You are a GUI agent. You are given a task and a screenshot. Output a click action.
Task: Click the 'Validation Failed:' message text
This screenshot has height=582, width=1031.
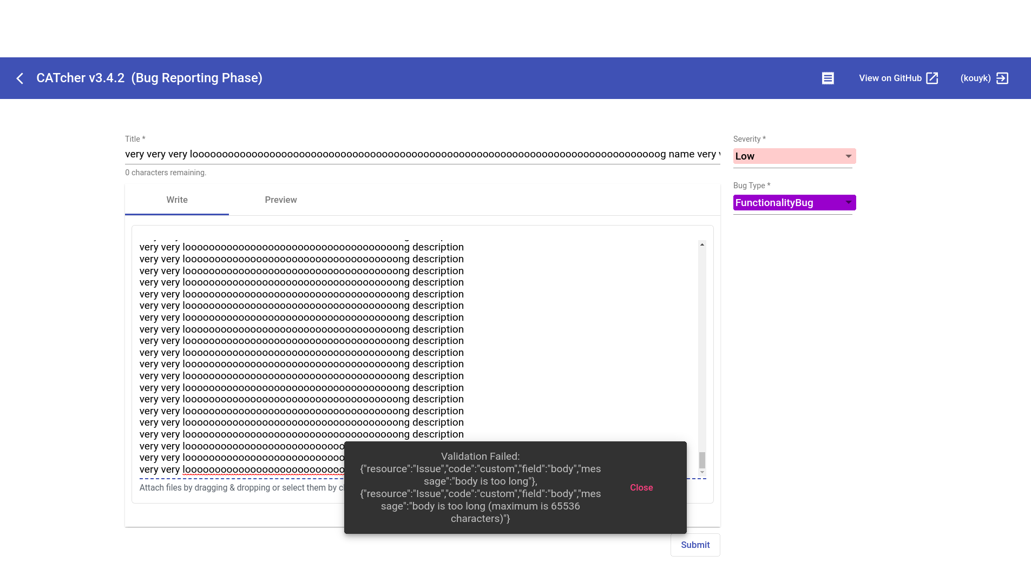480,457
